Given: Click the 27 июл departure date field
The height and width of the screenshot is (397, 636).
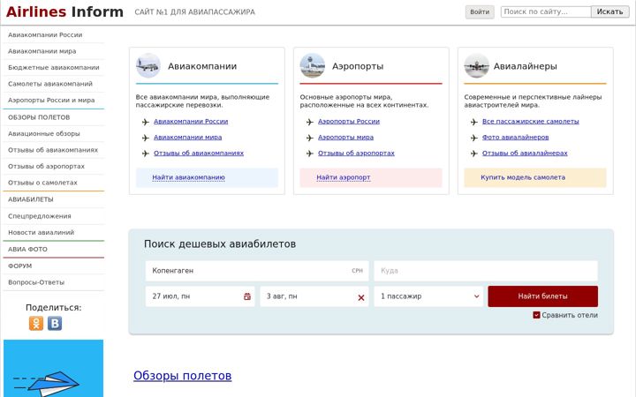Looking at the screenshot, I should (200, 296).
